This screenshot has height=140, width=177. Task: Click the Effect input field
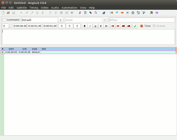click(x=142, y=20)
